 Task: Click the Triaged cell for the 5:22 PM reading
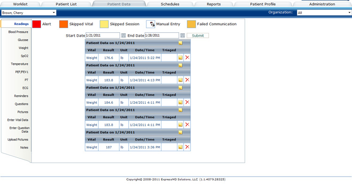pyautogui.click(x=169, y=58)
